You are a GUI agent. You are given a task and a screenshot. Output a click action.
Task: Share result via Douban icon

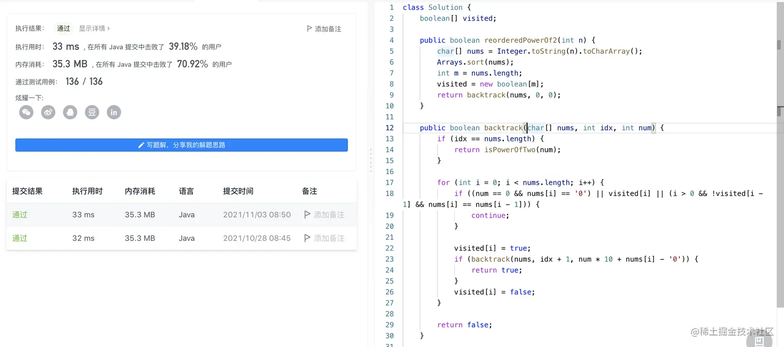92,112
